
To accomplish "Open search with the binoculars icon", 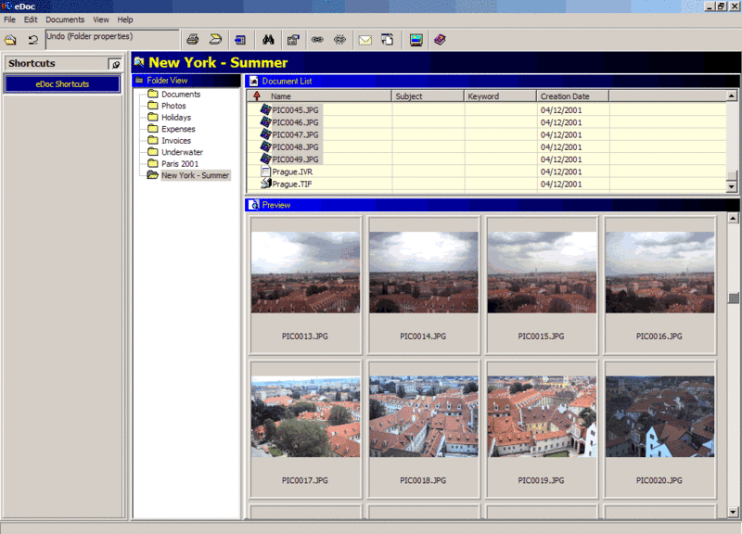I will 268,40.
